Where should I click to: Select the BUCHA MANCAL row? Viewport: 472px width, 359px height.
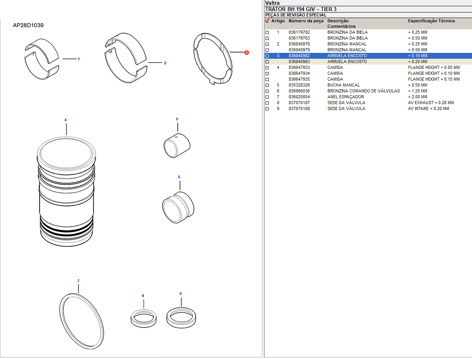[x=344, y=85]
